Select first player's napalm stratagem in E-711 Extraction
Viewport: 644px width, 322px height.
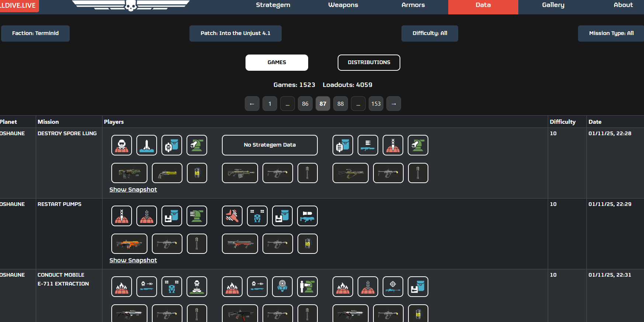pyautogui.click(x=122, y=287)
